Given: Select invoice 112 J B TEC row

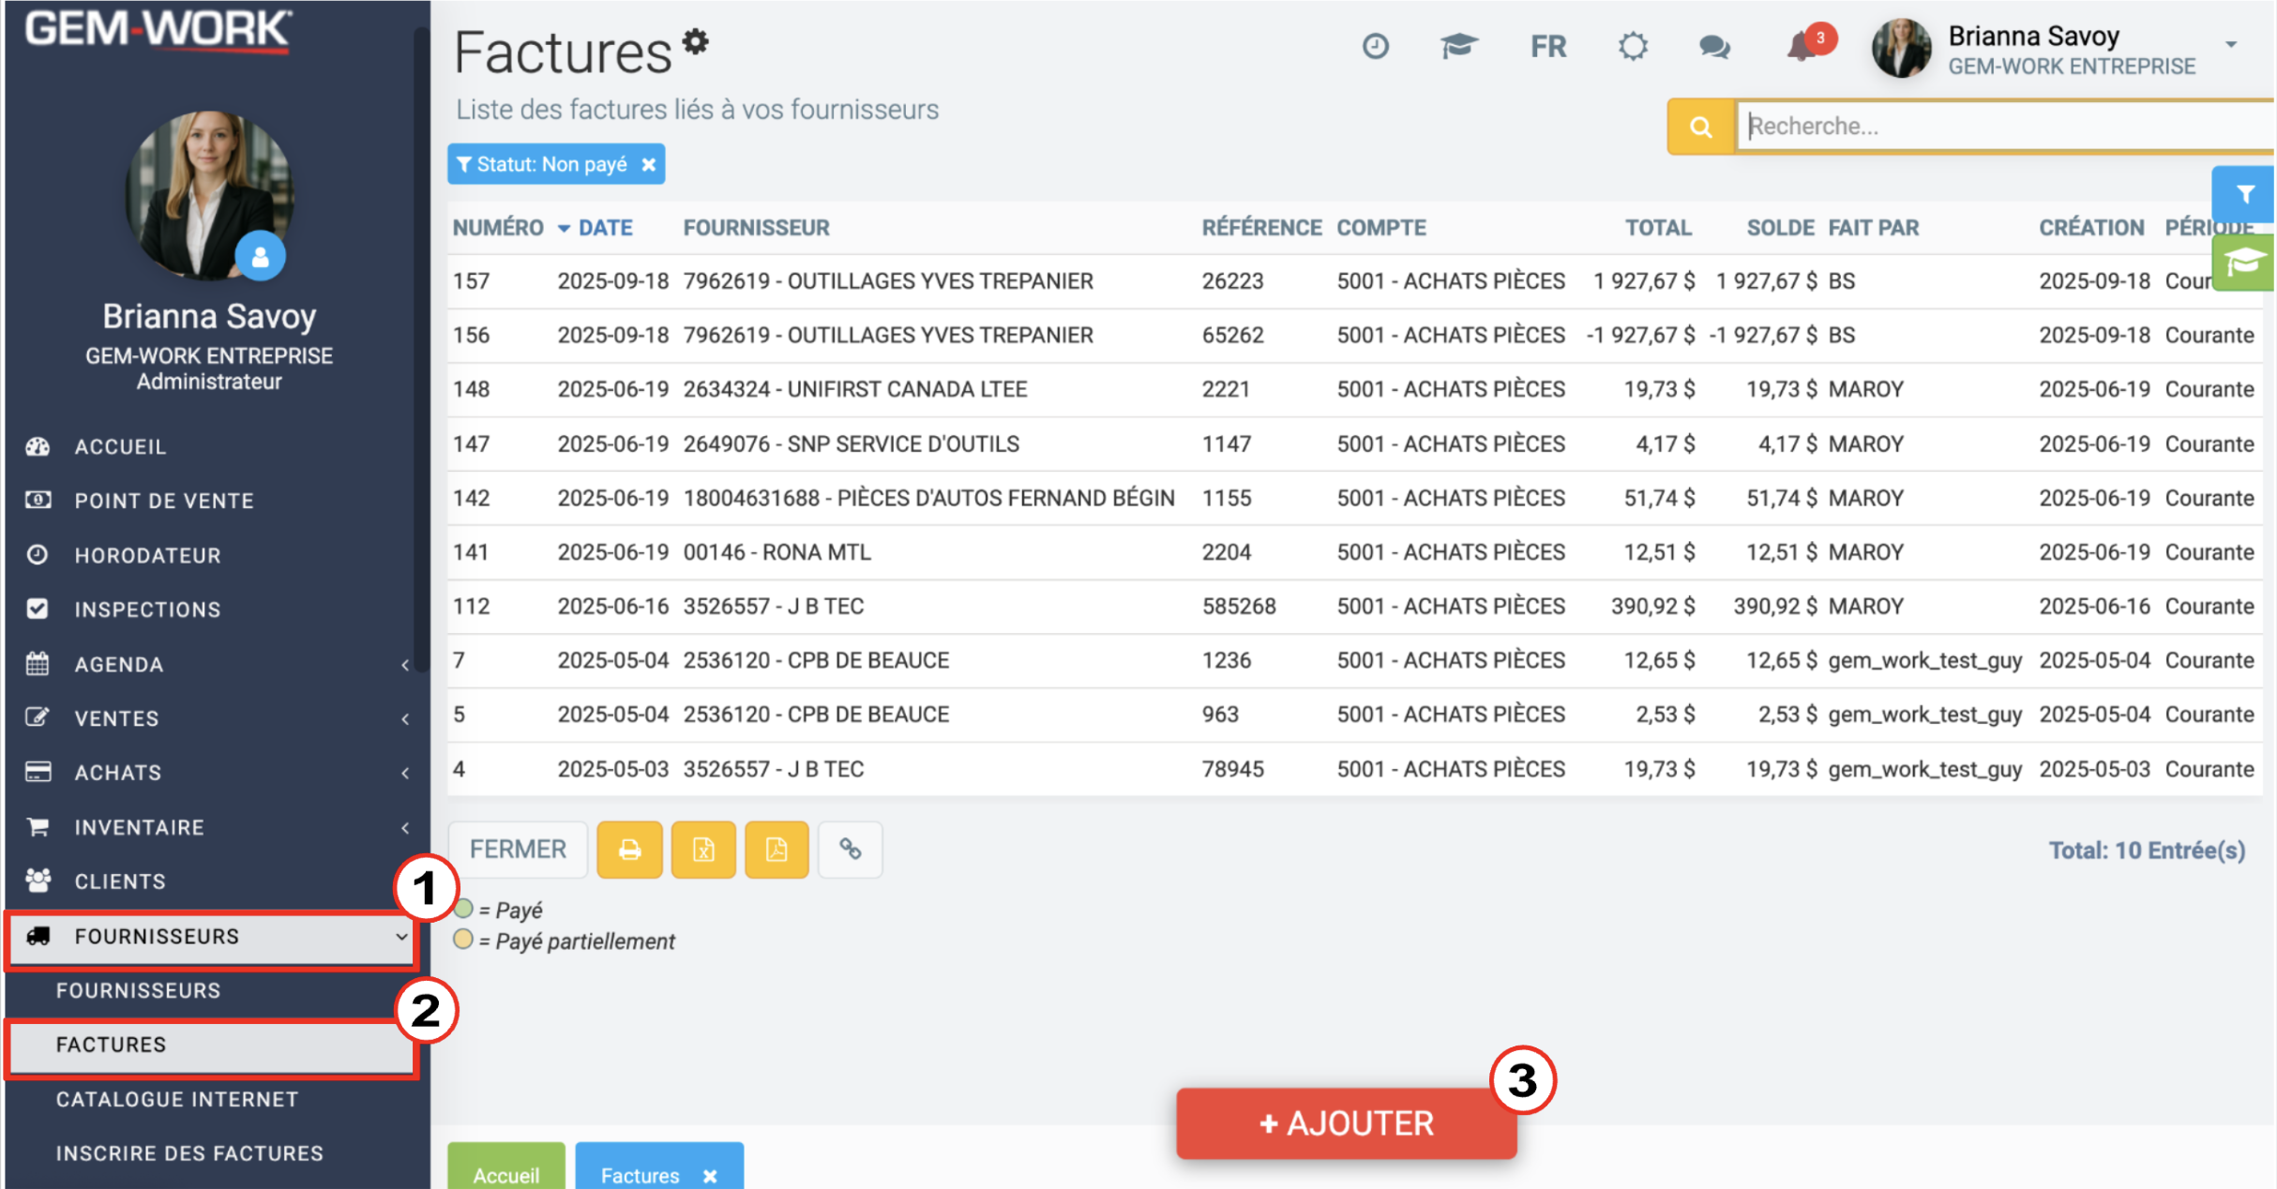Looking at the screenshot, I should (x=1355, y=607).
